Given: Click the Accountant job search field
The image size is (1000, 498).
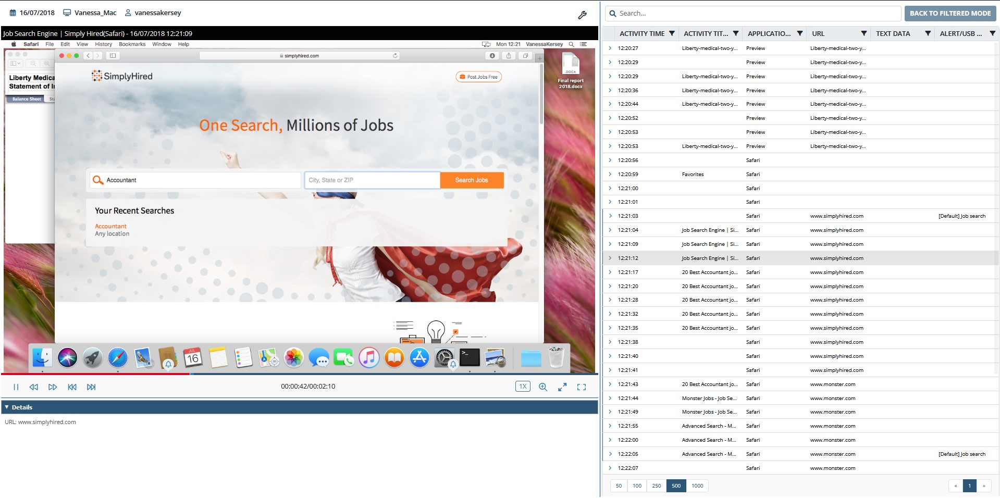Looking at the screenshot, I should (195, 180).
